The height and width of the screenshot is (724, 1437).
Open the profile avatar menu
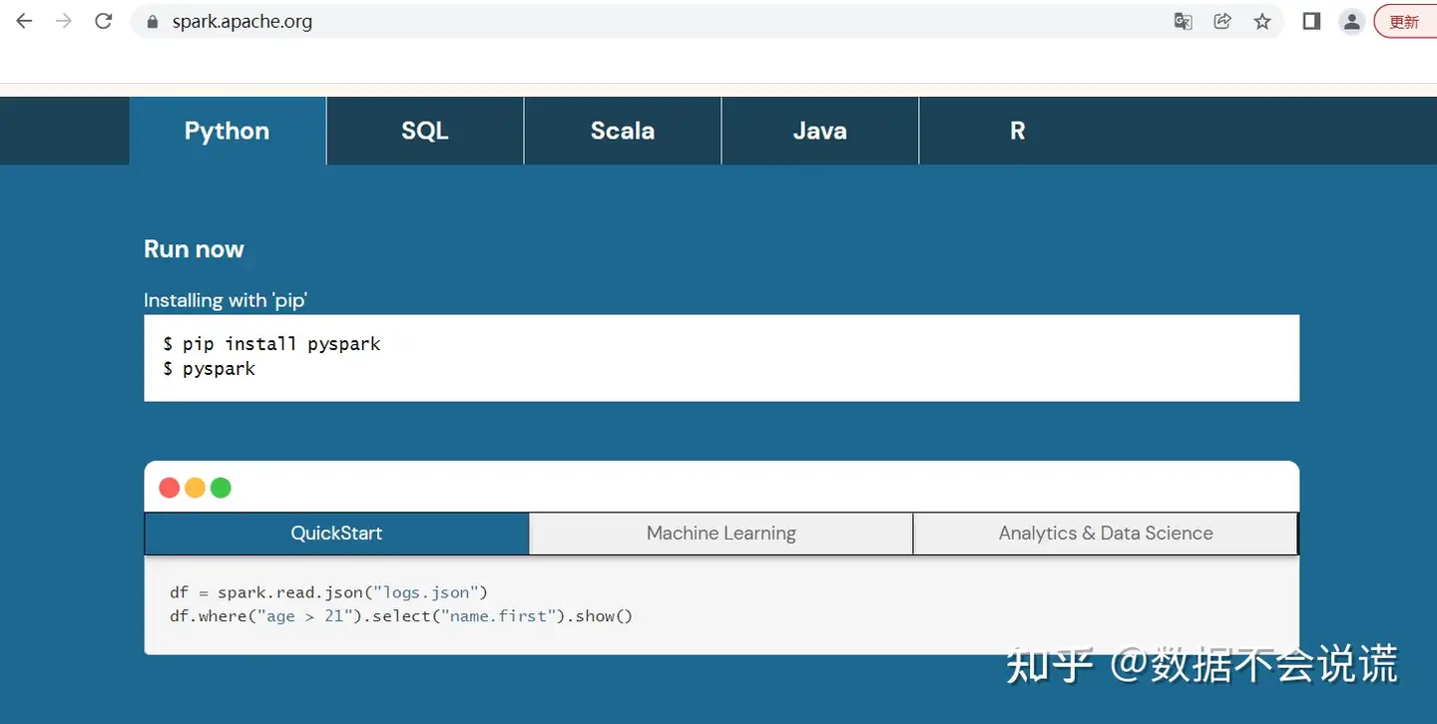[x=1352, y=21]
